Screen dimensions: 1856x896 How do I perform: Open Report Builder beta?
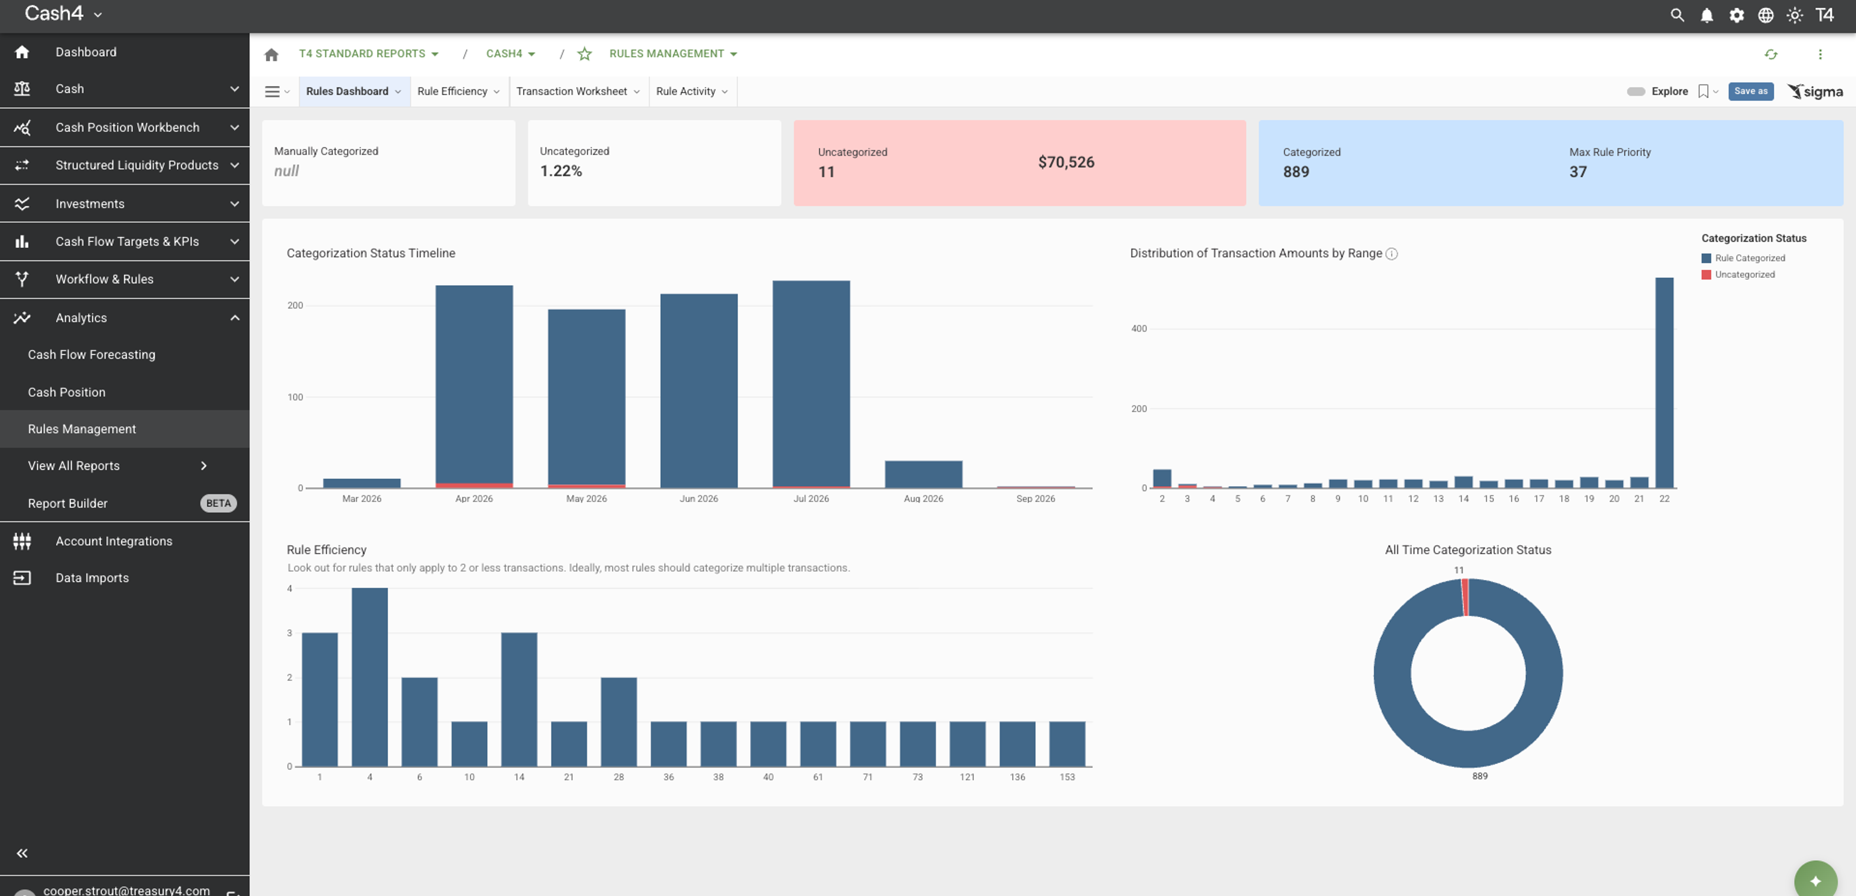pos(125,504)
